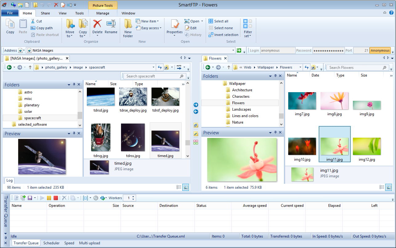Click the red stop button in Transfer Queue
The width and height of the screenshot is (396, 248).
(56, 198)
